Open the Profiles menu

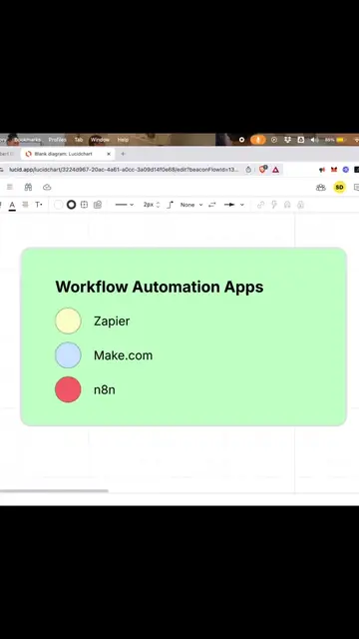point(58,140)
